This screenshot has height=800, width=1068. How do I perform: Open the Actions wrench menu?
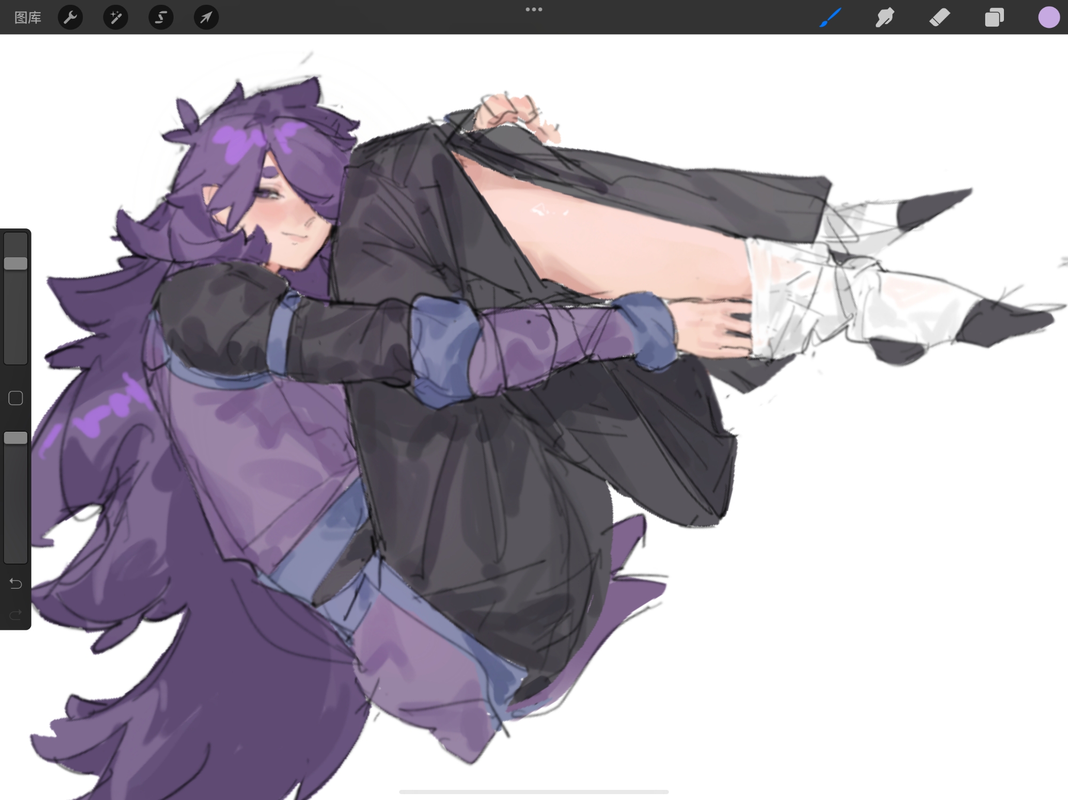pos(70,18)
